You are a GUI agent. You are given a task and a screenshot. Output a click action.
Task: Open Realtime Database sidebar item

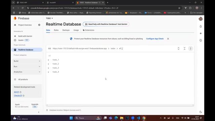27,50
